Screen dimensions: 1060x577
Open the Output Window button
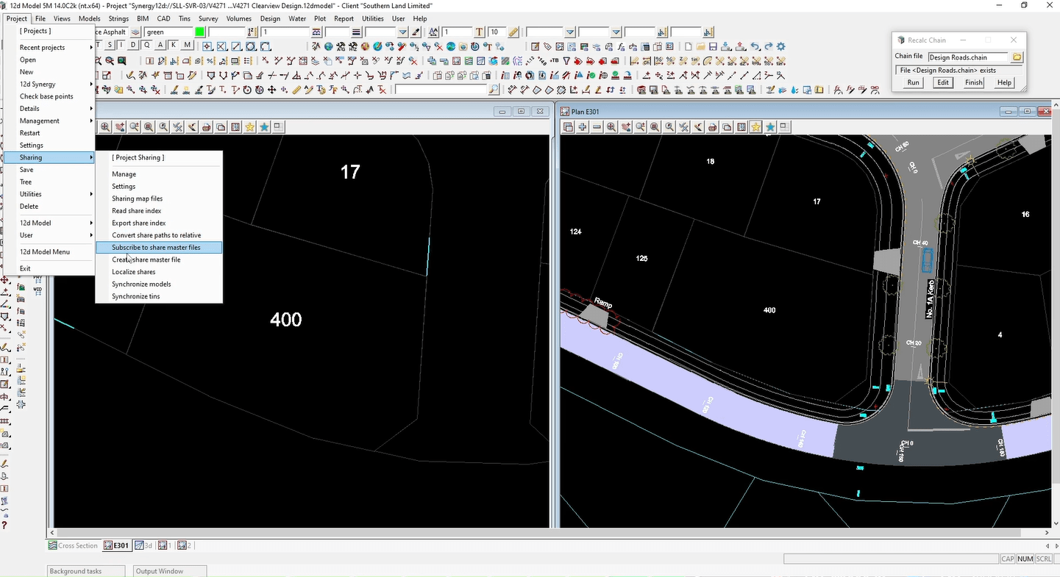tap(169, 571)
